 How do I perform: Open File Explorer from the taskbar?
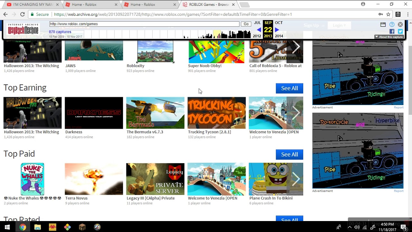37,227
